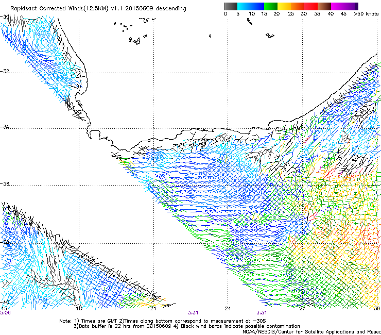Click the '>50 knots' legend label
Image resolution: width=381 pixels, height=335 pixels.
(x=366, y=14)
